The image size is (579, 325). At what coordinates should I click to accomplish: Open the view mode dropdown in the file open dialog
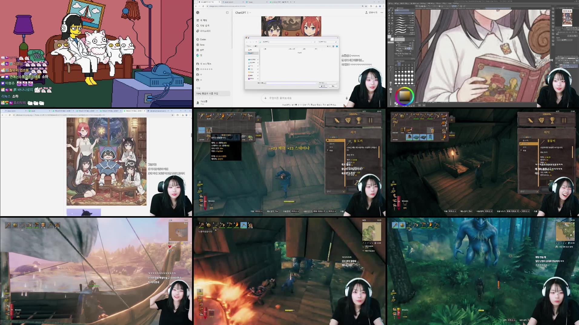click(x=329, y=46)
